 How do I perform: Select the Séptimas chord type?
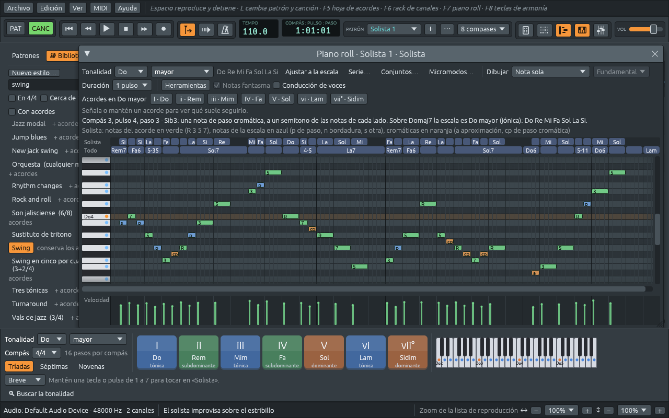point(54,367)
